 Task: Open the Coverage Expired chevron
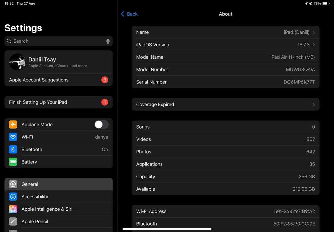click(x=314, y=104)
